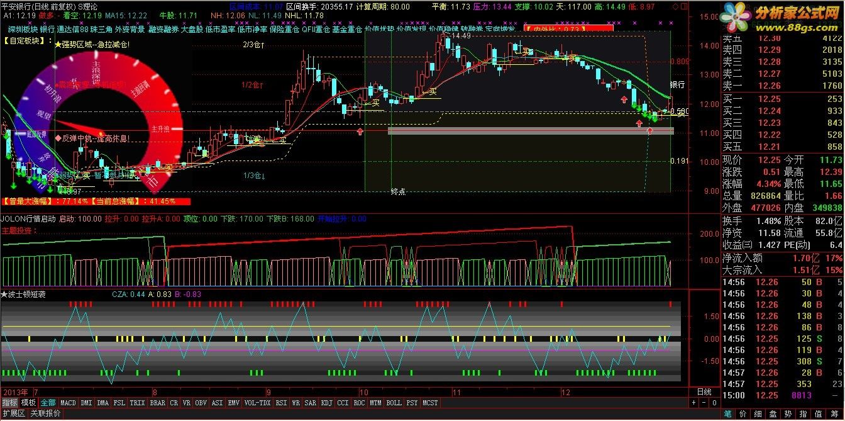Click the 基金重仓 sector link
Screen dimensions: 845x421
[347, 30]
